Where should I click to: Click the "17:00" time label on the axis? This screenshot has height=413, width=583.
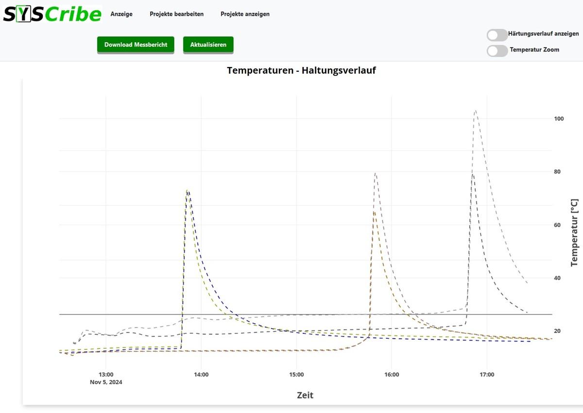pos(487,374)
